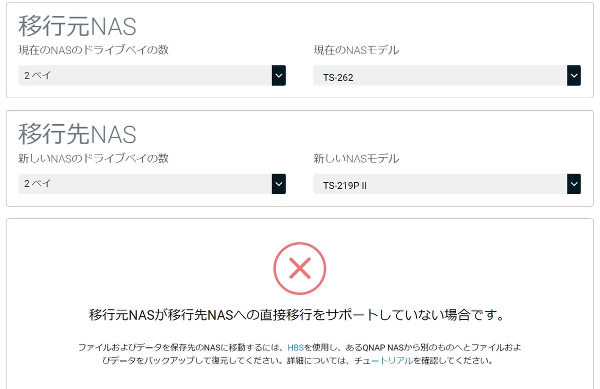
Task: Open the HBS link
Action: (295, 347)
